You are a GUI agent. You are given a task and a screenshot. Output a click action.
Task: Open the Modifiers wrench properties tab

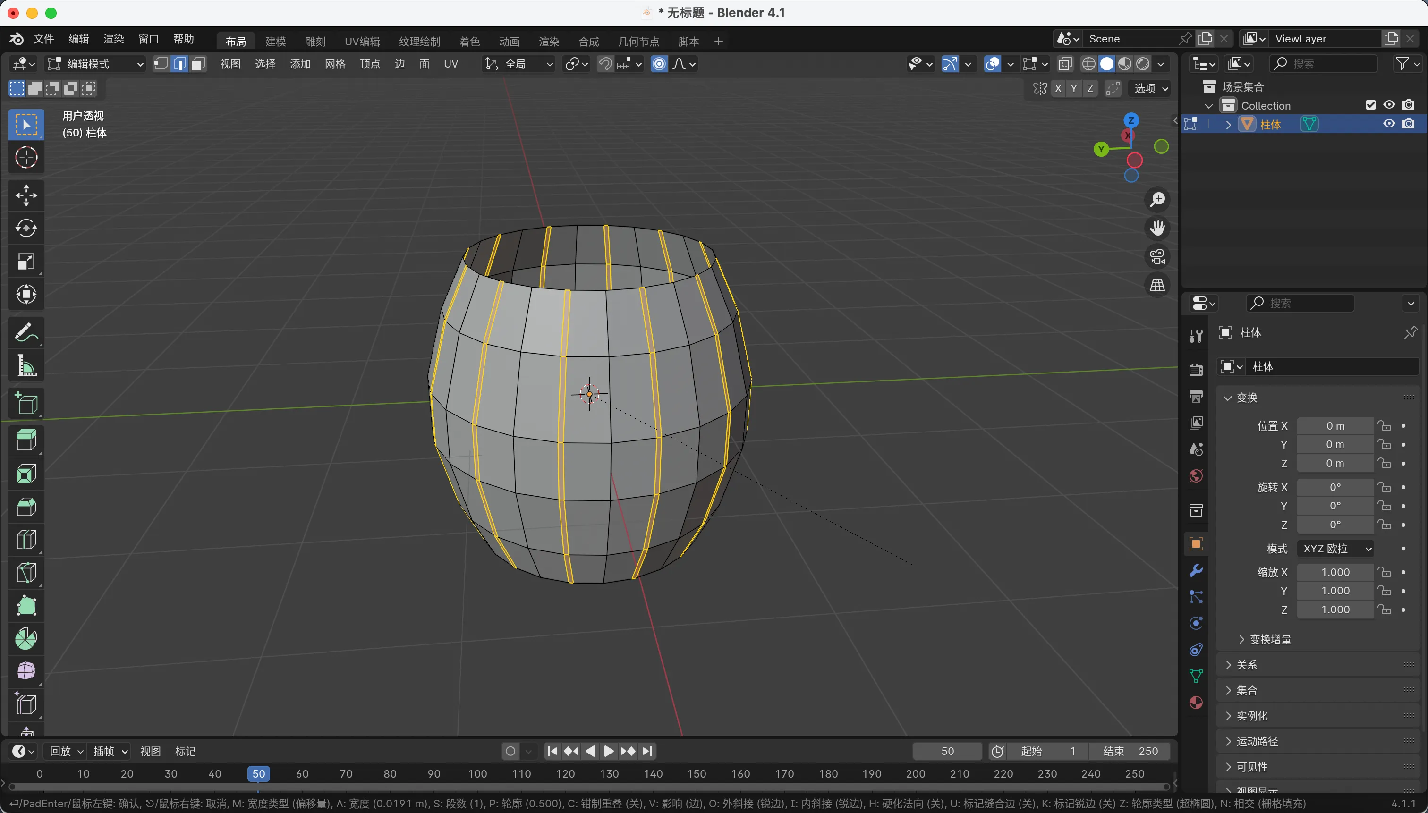(x=1196, y=571)
